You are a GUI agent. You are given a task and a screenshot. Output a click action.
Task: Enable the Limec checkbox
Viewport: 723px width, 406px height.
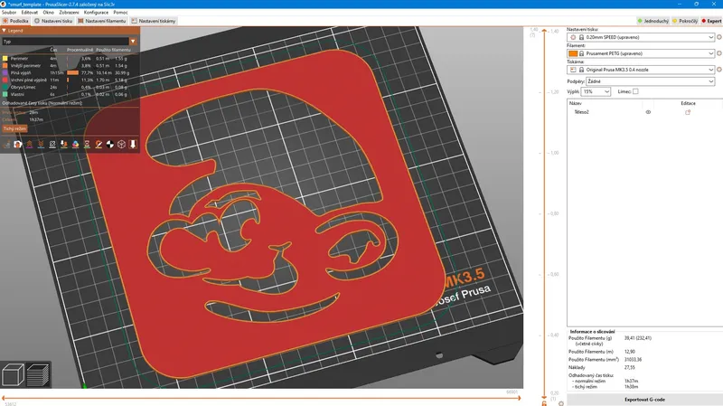(x=635, y=91)
